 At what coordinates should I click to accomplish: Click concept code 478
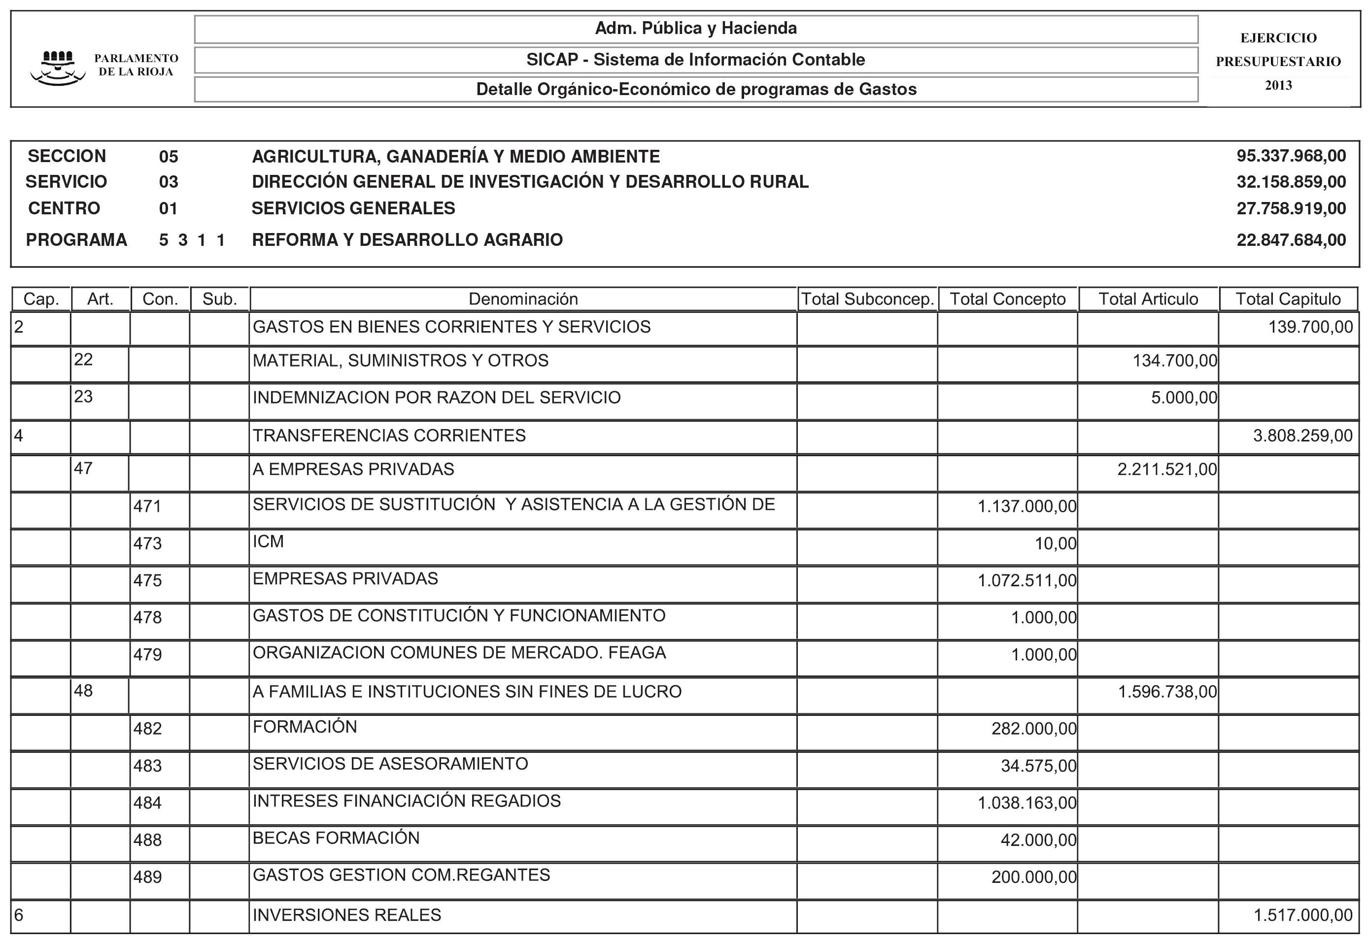[148, 618]
